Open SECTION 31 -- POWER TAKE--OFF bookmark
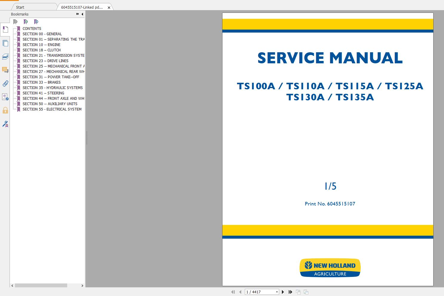This screenshot has width=444, height=296. click(x=51, y=77)
